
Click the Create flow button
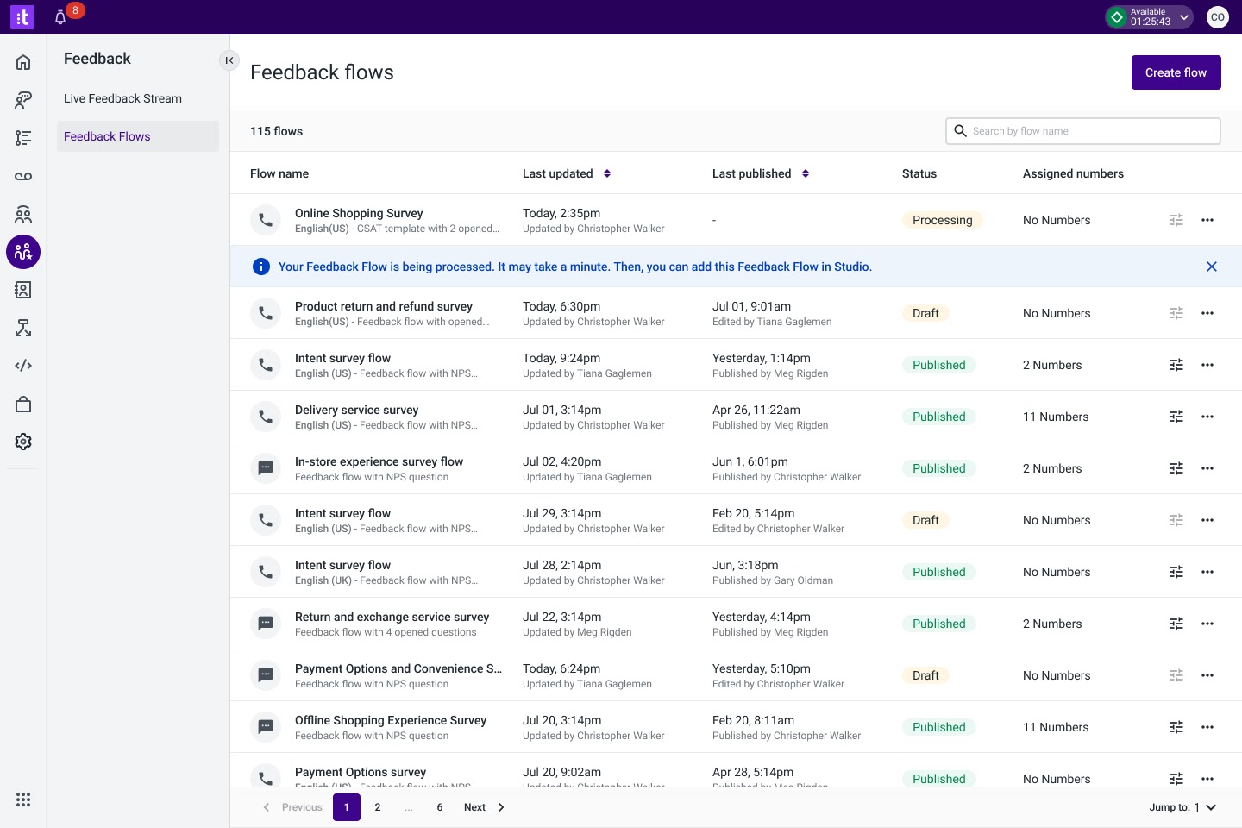[1176, 72]
